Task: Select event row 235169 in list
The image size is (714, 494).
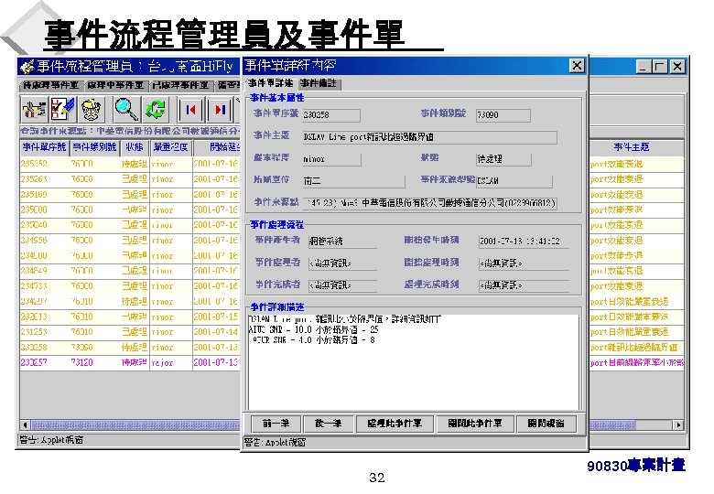Action: pos(130,195)
